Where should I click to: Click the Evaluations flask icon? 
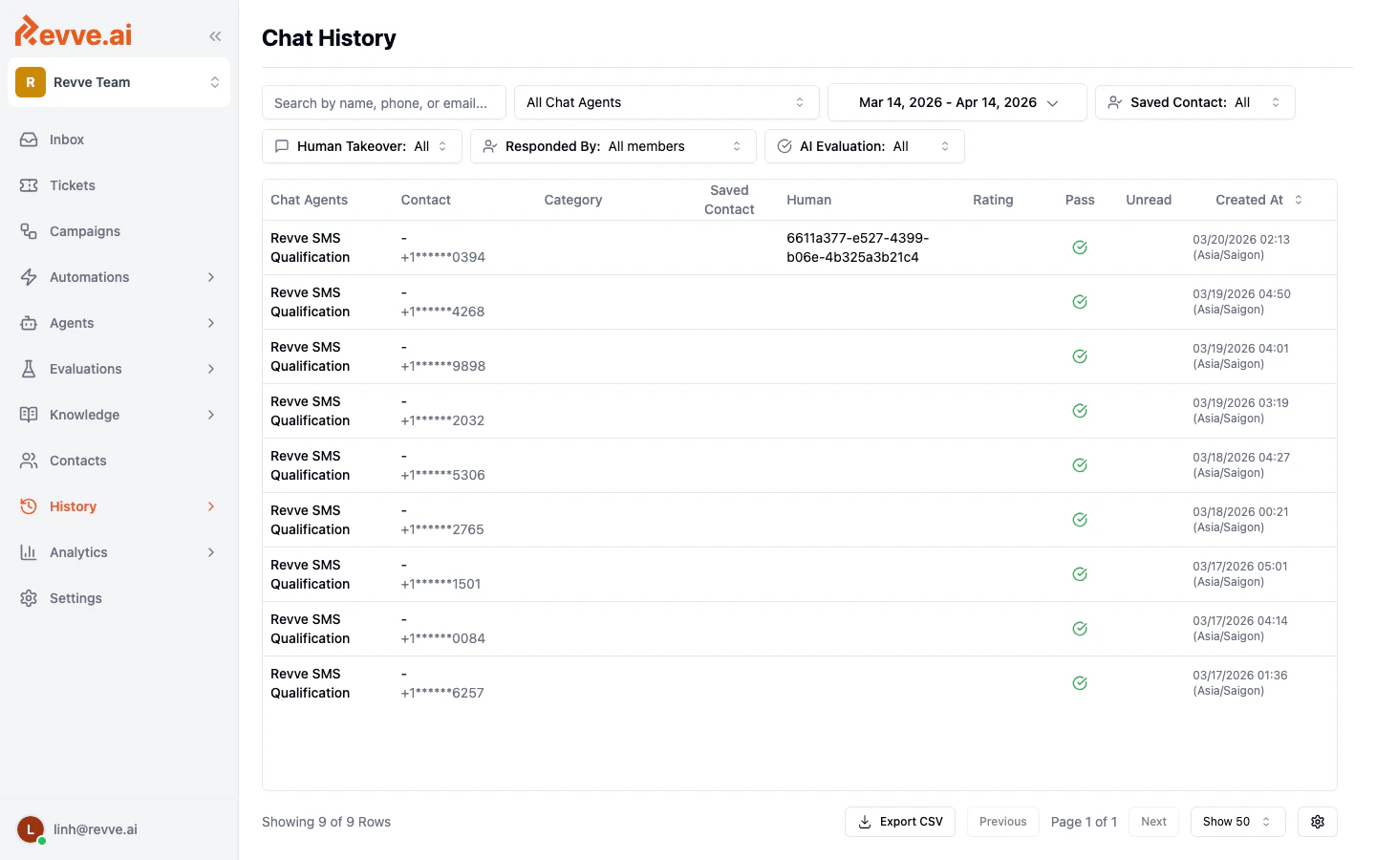(29, 369)
